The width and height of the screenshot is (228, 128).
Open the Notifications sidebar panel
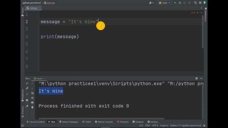click(206, 15)
